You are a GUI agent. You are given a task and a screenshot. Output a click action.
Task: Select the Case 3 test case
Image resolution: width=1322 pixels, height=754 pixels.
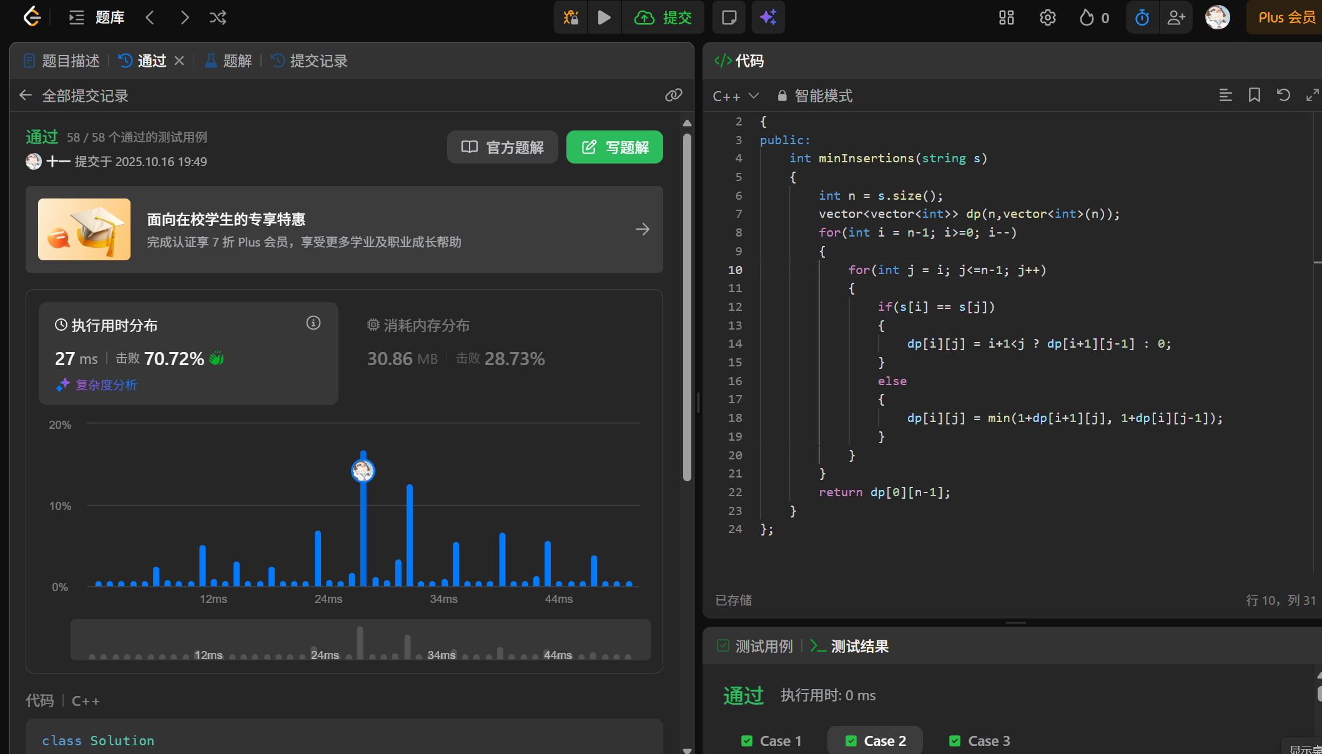979,741
